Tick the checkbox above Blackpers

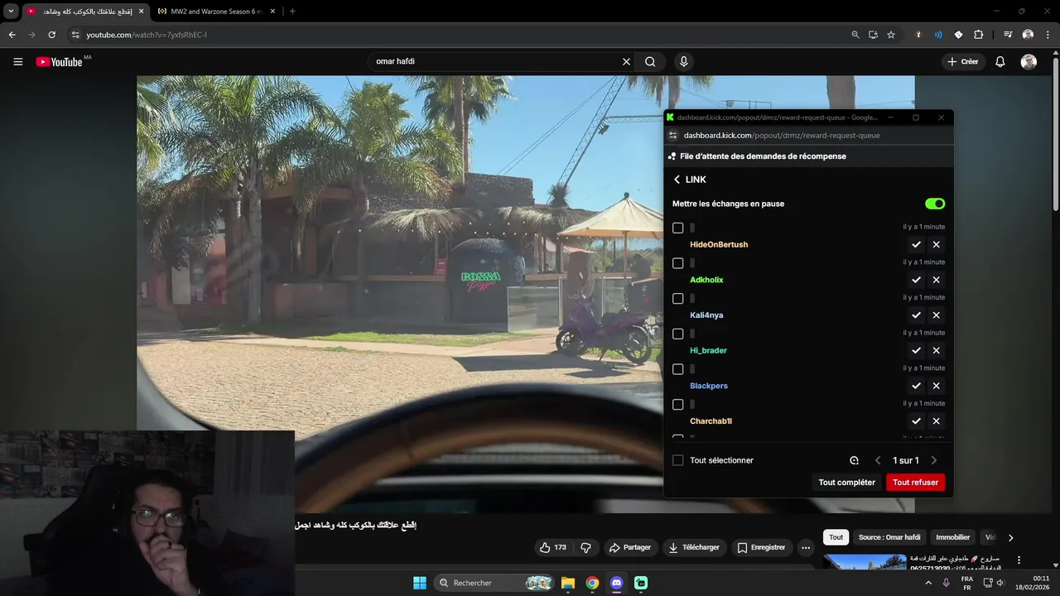point(678,369)
